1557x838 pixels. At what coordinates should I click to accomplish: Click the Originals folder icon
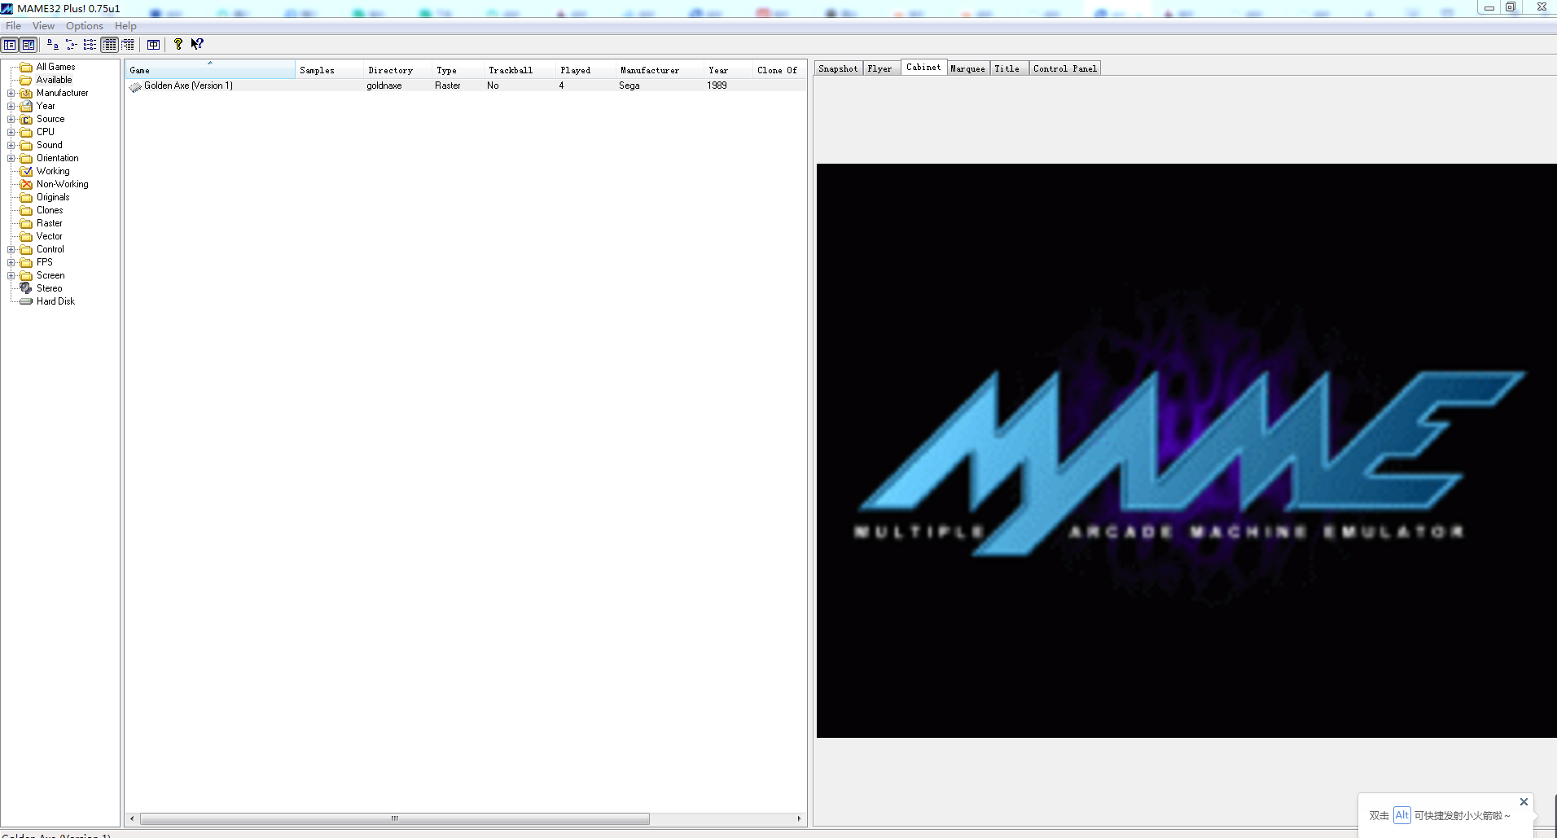click(26, 197)
